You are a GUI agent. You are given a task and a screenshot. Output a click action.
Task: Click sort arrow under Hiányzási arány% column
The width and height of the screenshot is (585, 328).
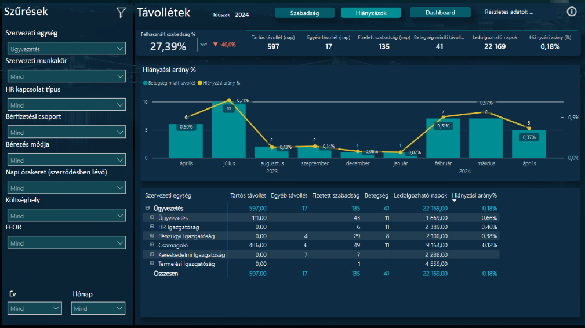click(455, 201)
